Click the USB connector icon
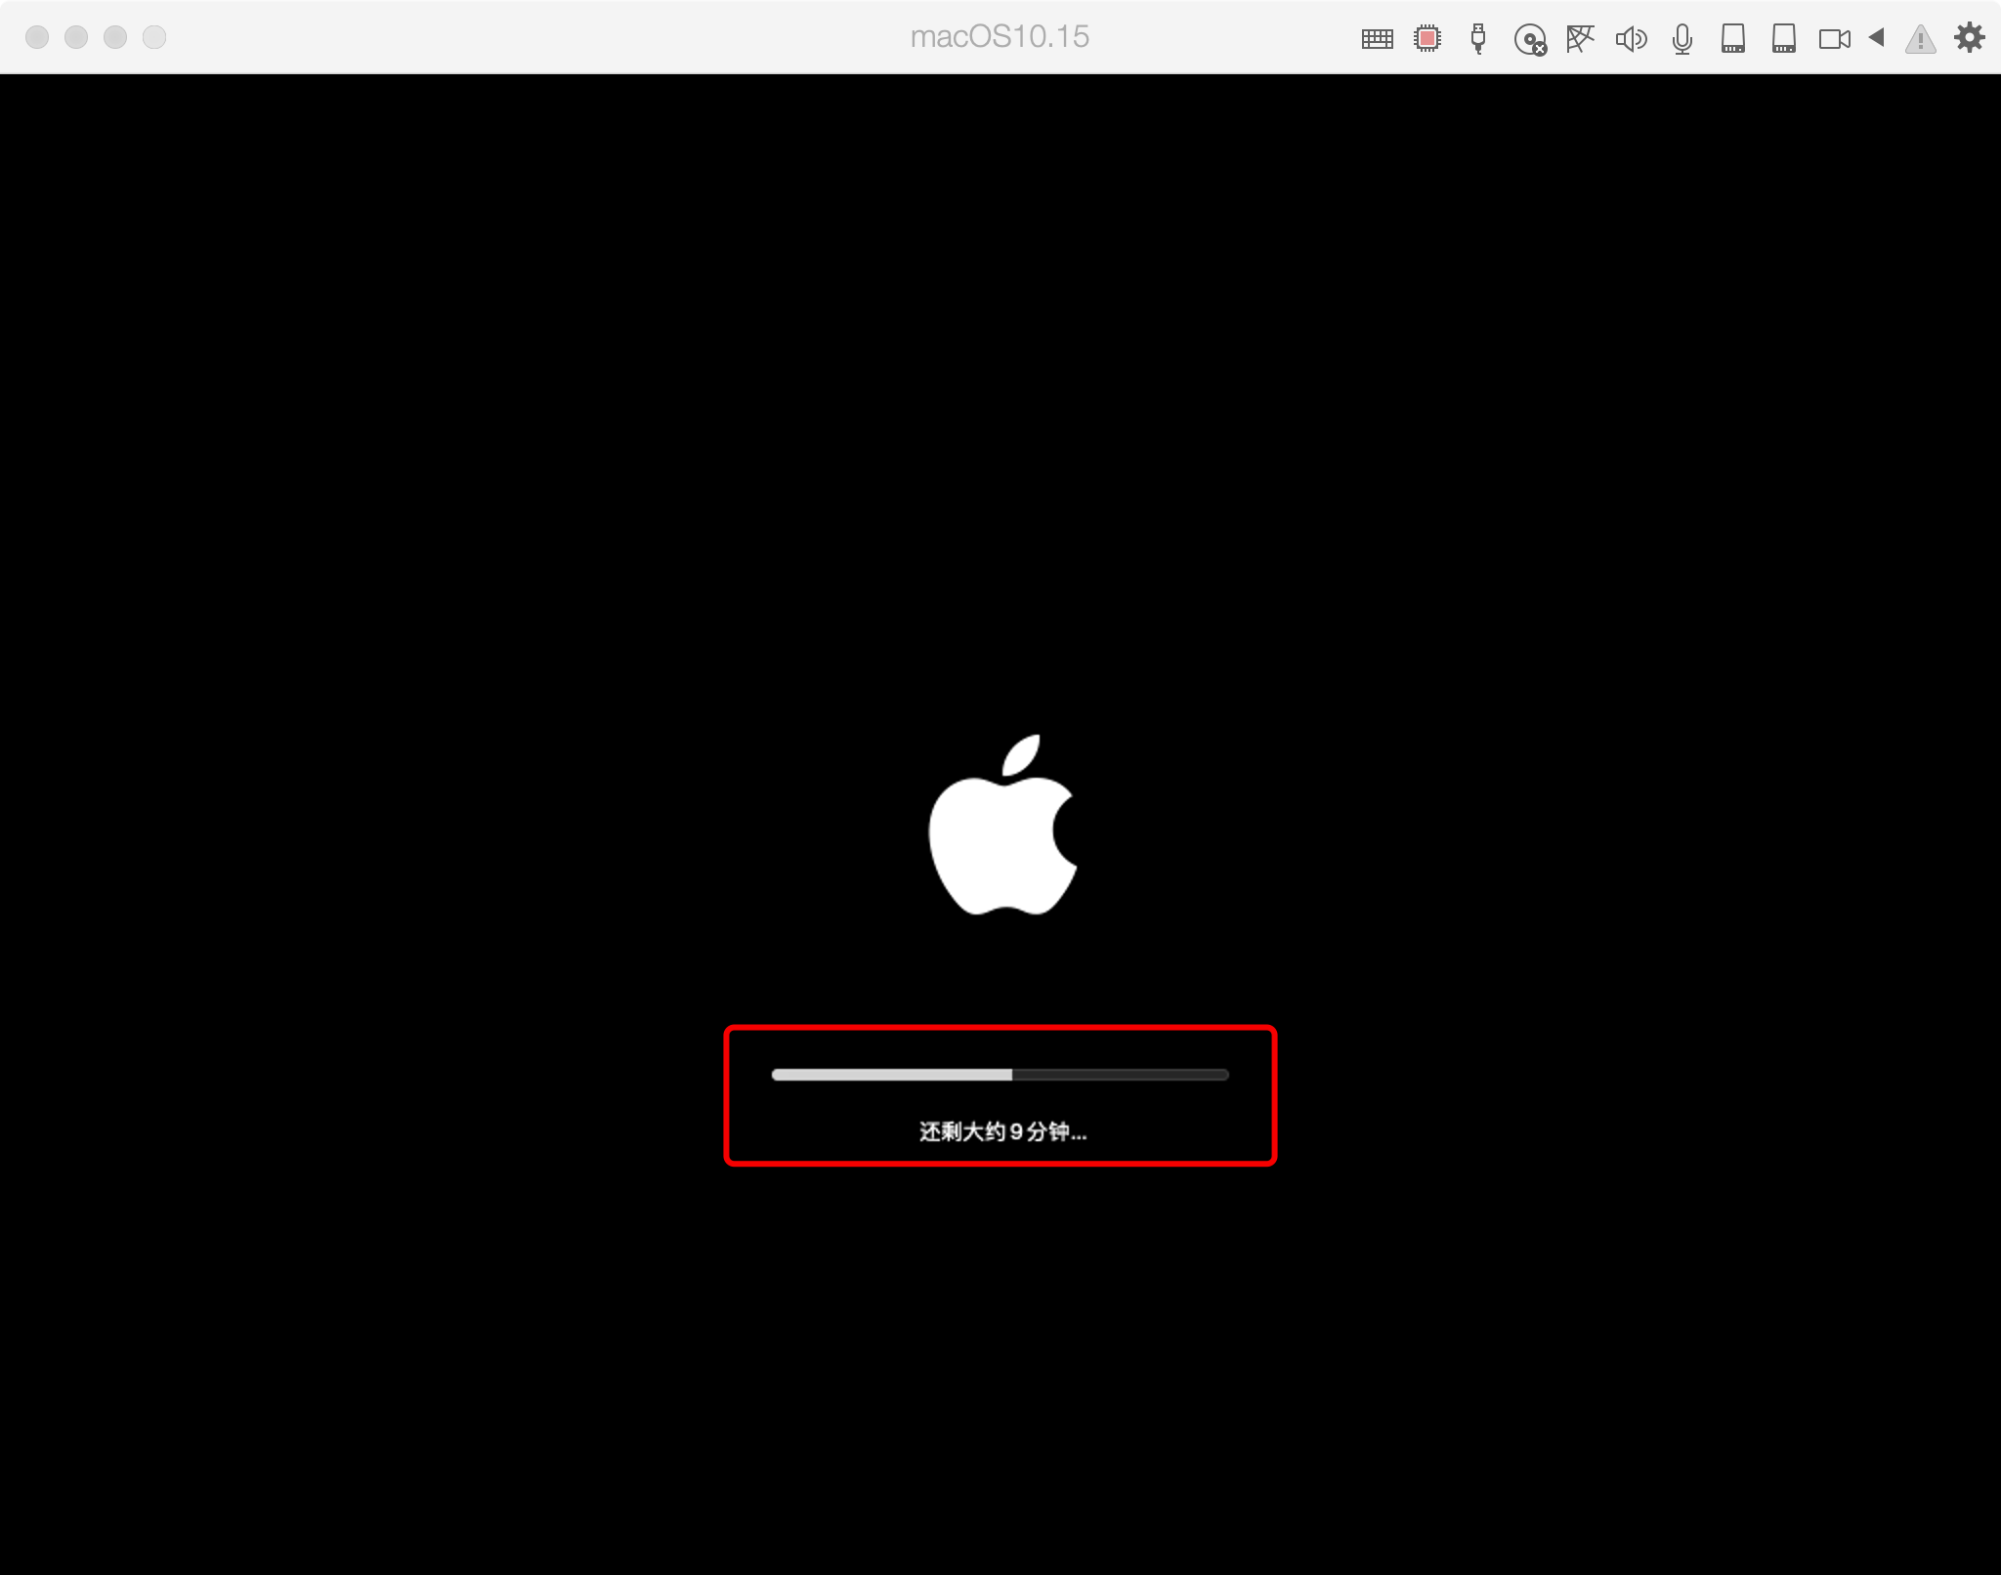 click(1477, 39)
